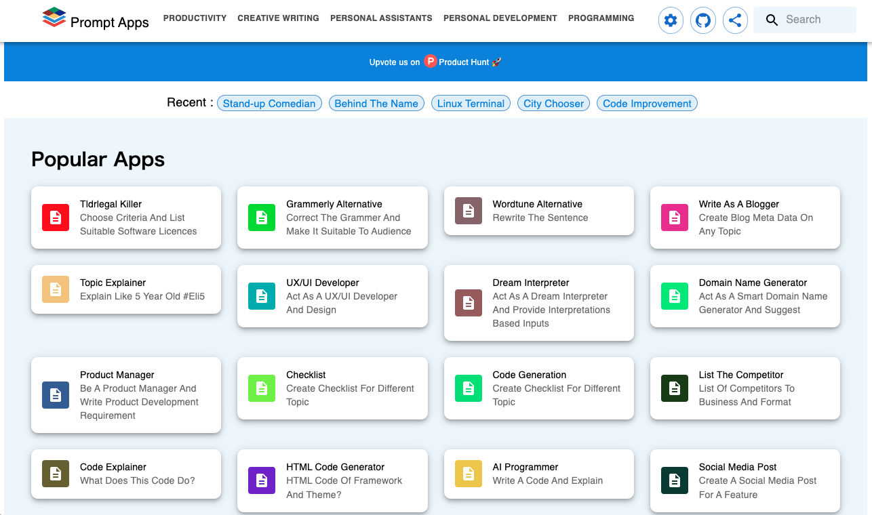Open the Code Improvement recent chip

[x=647, y=104]
